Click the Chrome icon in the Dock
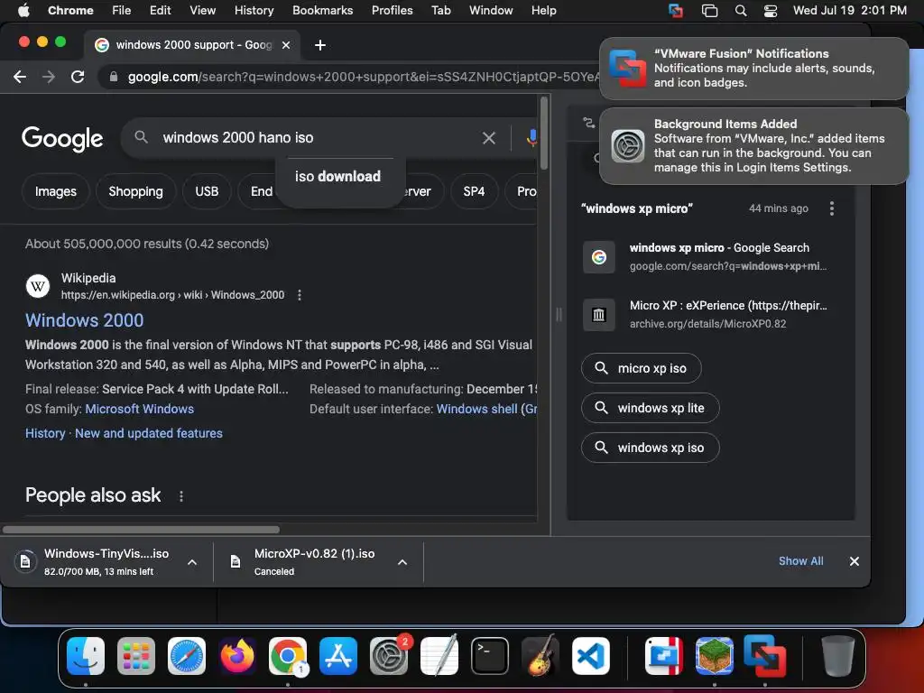This screenshot has width=924, height=693. pyautogui.click(x=288, y=655)
